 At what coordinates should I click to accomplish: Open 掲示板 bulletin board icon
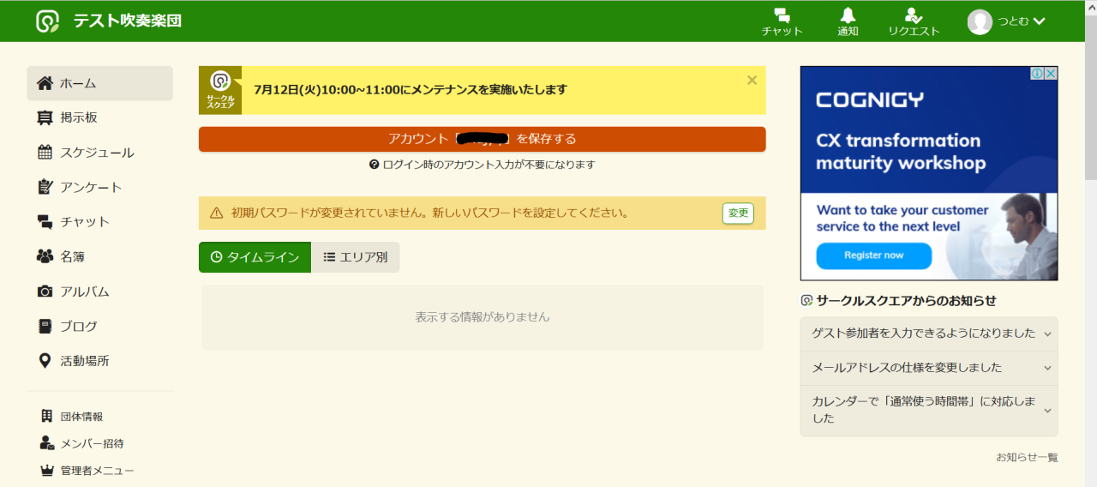click(45, 117)
